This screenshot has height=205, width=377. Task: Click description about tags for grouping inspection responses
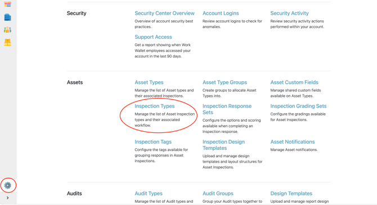161,155
